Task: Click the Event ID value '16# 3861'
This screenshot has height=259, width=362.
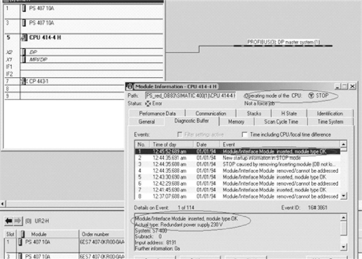Action: coord(318,208)
